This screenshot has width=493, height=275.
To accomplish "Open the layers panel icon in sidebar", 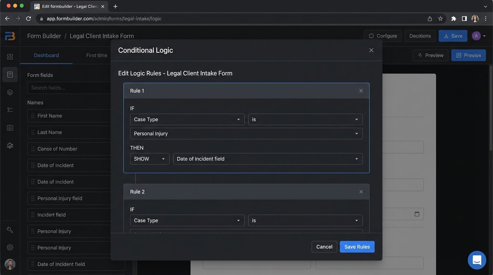I will (x=10, y=92).
